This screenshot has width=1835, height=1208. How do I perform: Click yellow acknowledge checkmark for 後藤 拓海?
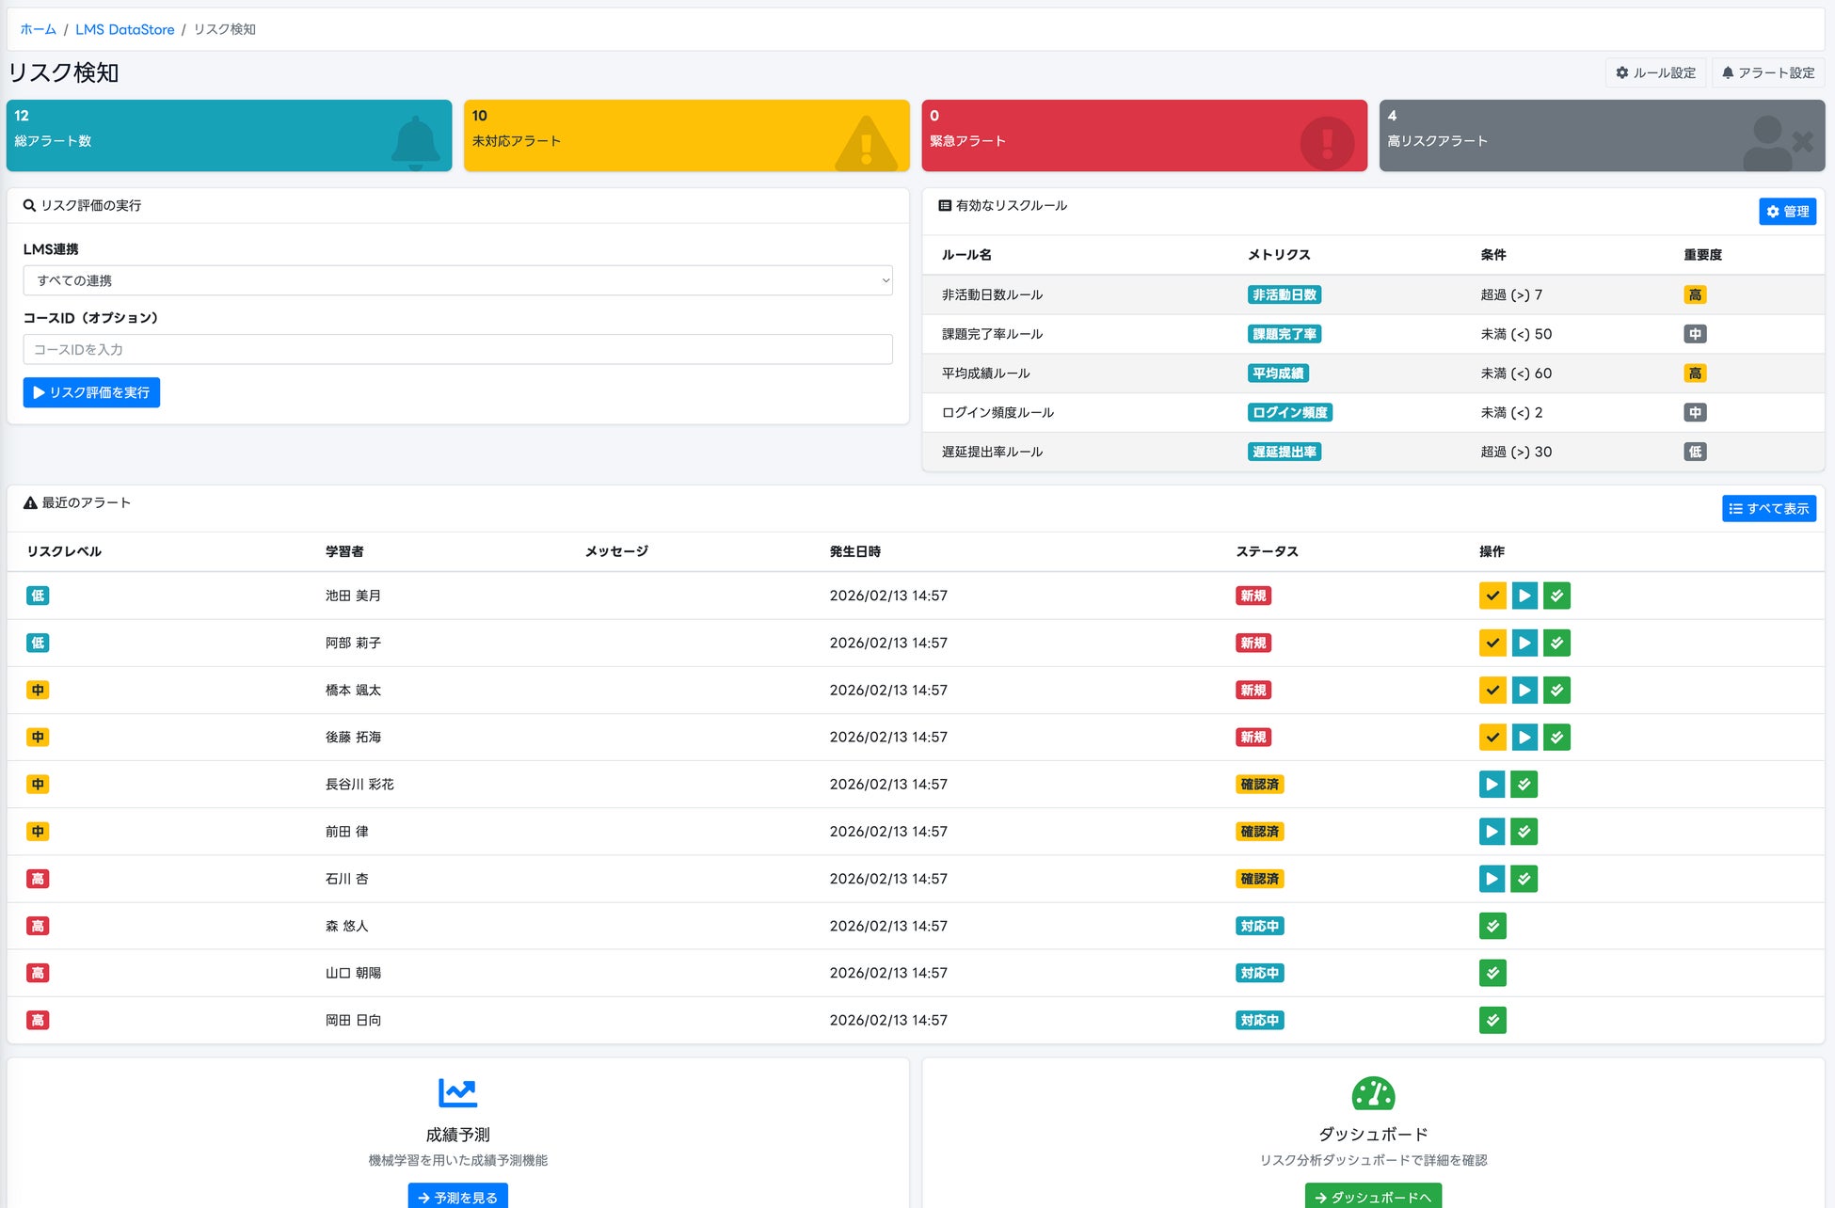pos(1492,737)
